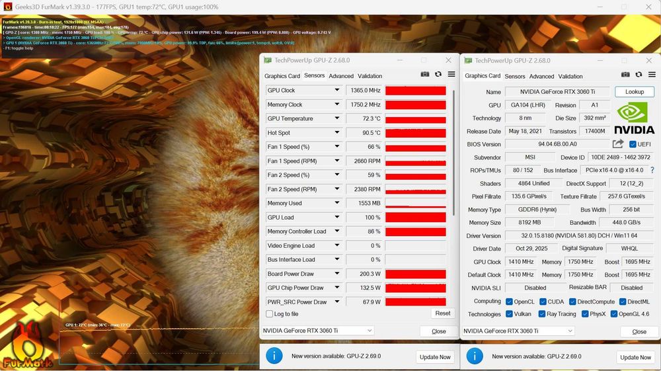Image resolution: width=661 pixels, height=371 pixels.
Task: Open the hamburger menu in Sensors window
Action: click(x=451, y=74)
